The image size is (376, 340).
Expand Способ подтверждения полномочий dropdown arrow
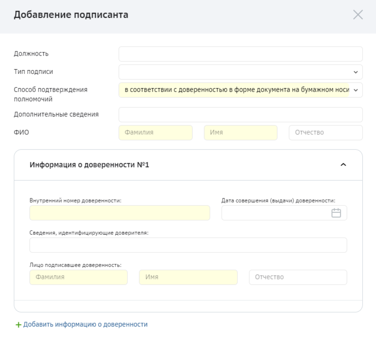pyautogui.click(x=356, y=90)
